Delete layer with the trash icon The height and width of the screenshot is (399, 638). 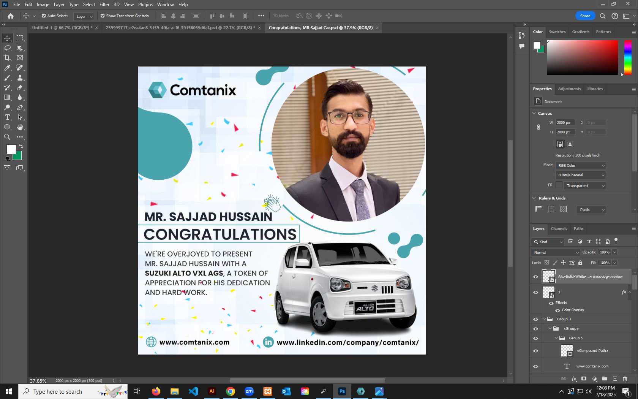(x=625, y=379)
